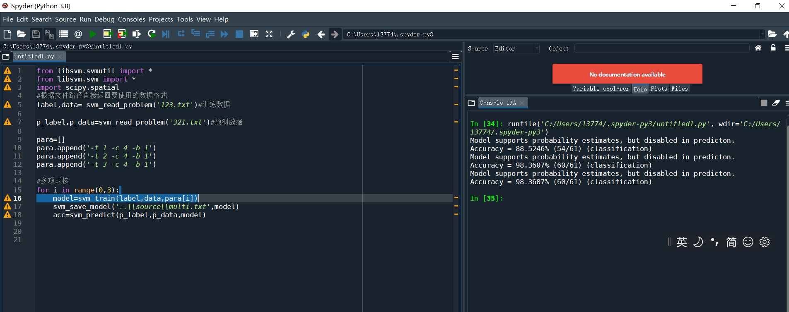Go back with left arrow
Image resolution: width=789 pixels, height=312 pixels.
click(321, 34)
